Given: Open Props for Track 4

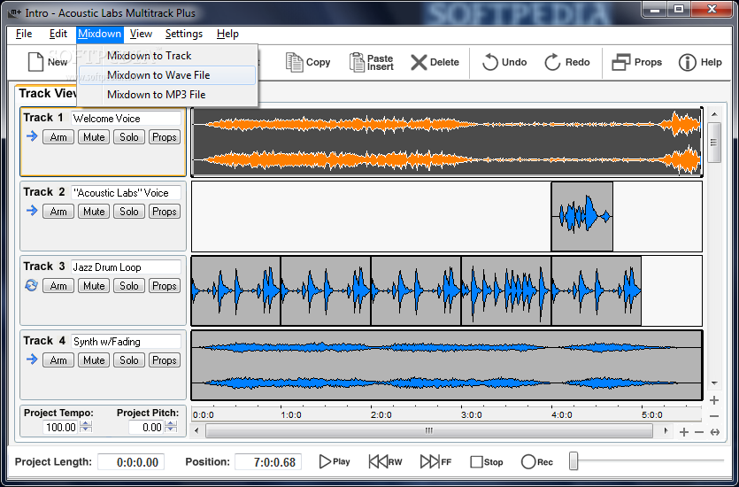Looking at the screenshot, I should 165,360.
